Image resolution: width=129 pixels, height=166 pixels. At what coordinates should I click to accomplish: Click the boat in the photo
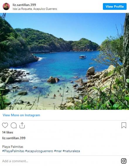point(83,57)
